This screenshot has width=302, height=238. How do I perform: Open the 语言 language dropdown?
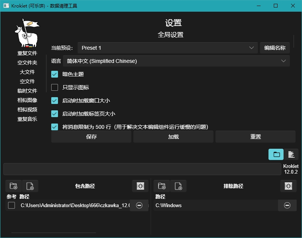tap(176, 61)
